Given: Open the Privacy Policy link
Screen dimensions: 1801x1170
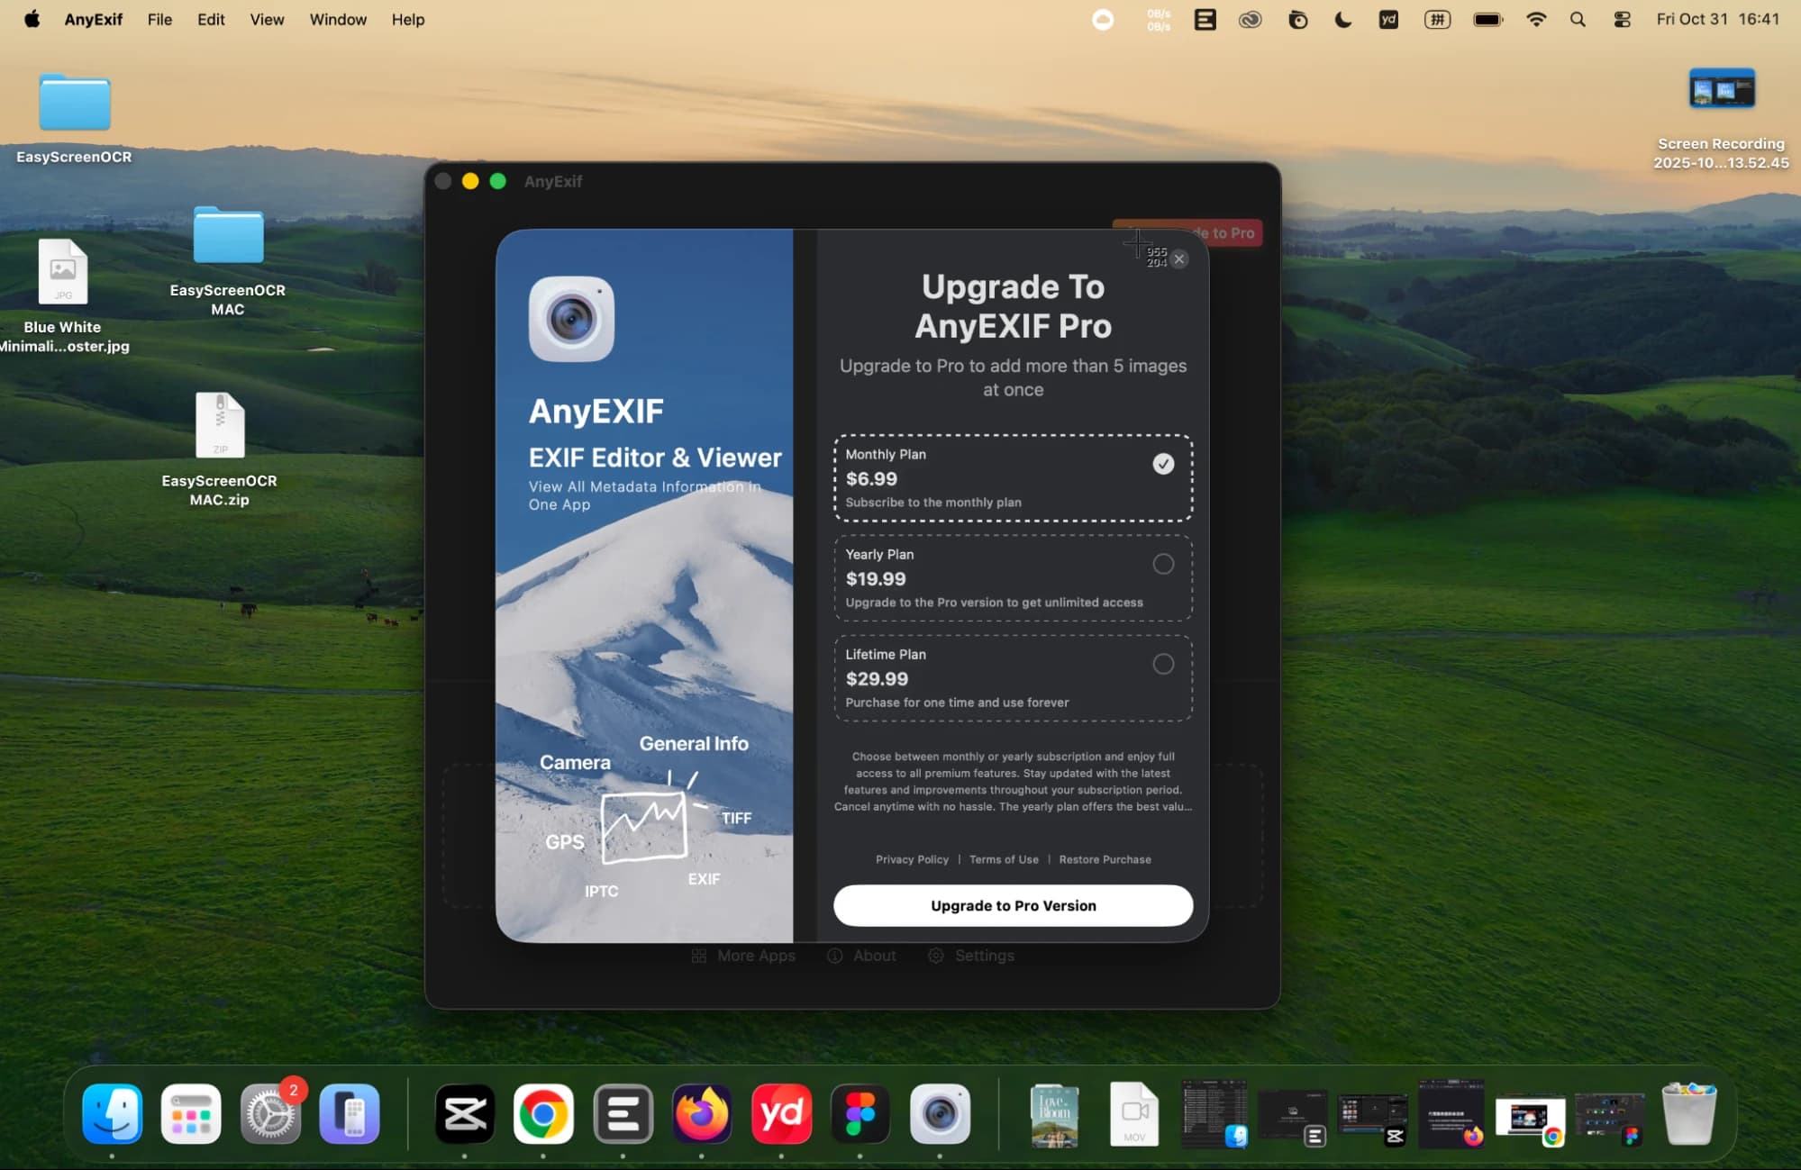Looking at the screenshot, I should coord(912,859).
